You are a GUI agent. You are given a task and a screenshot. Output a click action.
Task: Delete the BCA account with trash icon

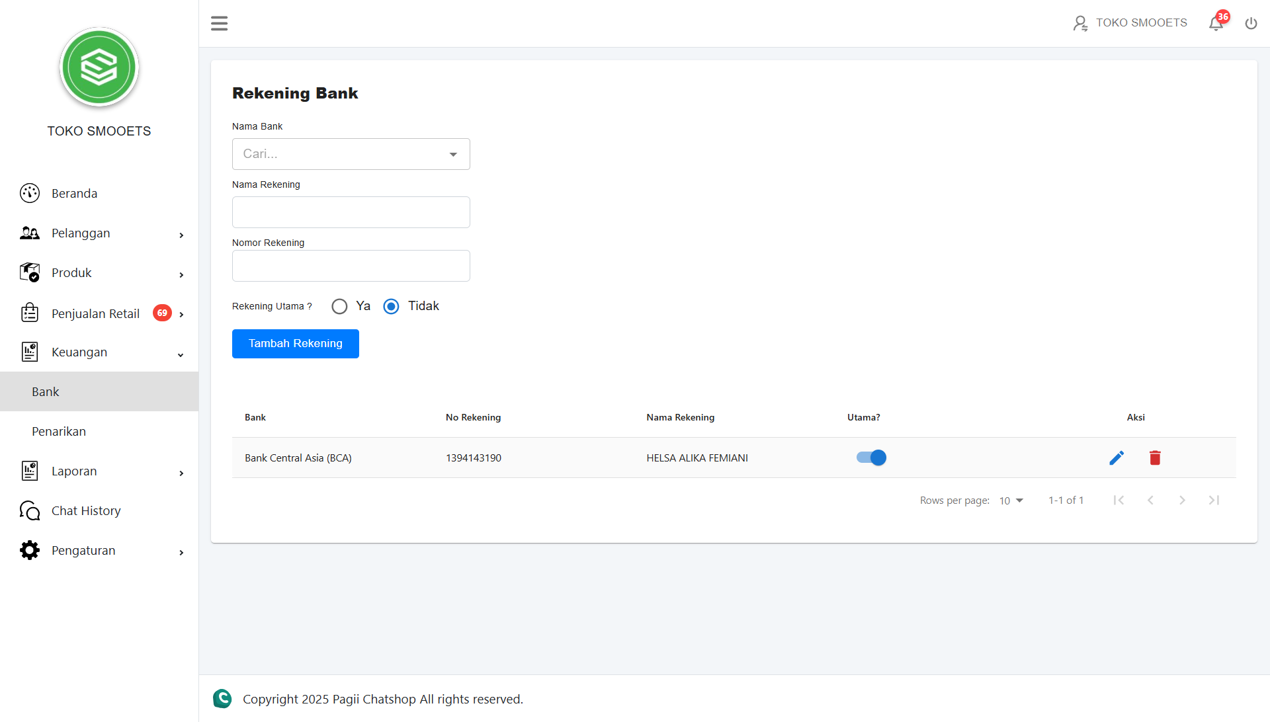click(x=1155, y=458)
